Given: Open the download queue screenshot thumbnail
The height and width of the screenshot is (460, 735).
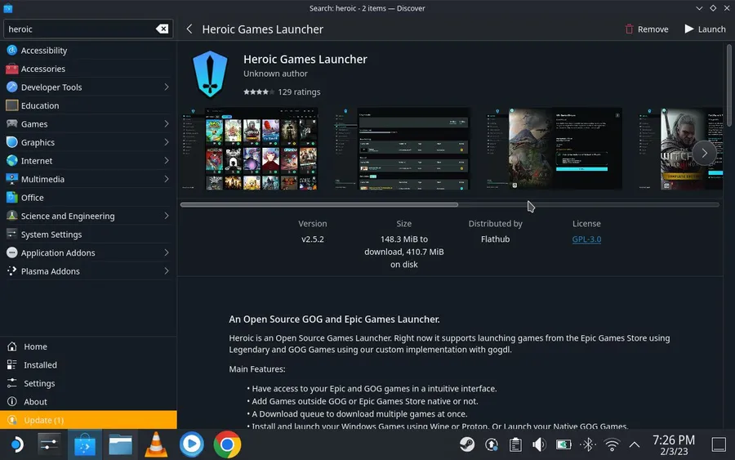Looking at the screenshot, I should [403, 149].
